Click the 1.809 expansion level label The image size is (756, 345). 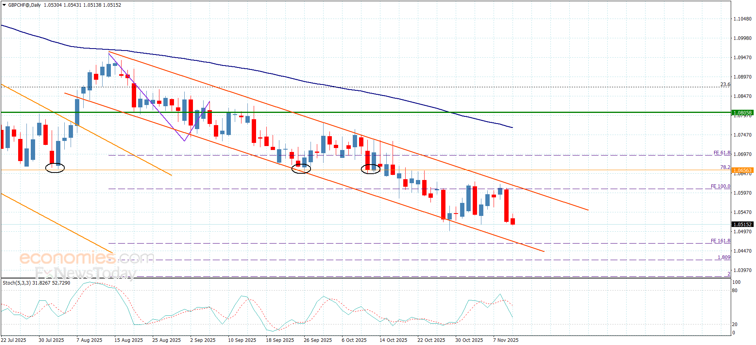724,257
